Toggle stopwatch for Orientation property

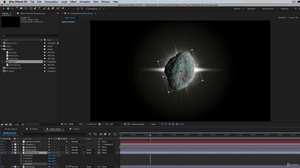(21, 155)
